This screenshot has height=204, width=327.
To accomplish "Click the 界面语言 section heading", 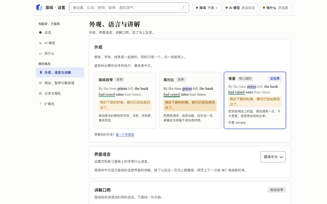I will click(102, 154).
